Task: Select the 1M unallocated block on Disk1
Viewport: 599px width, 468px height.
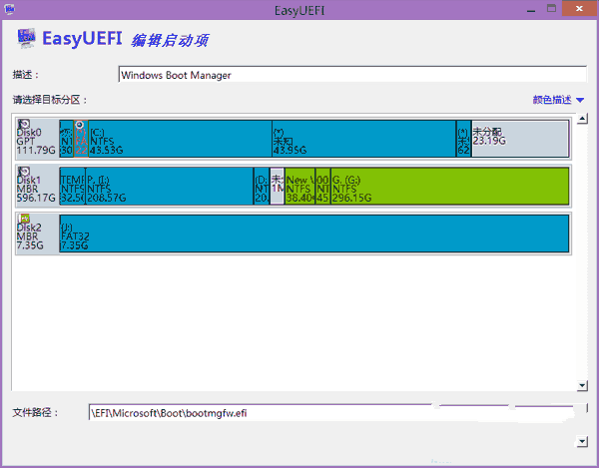Action: [x=278, y=186]
